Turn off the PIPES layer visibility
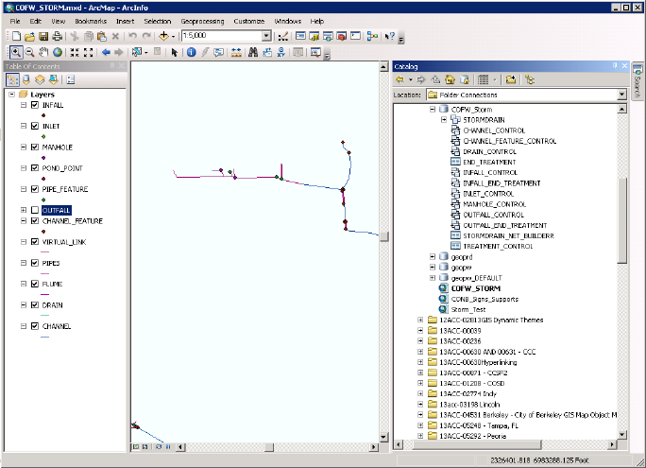 pos(35,263)
